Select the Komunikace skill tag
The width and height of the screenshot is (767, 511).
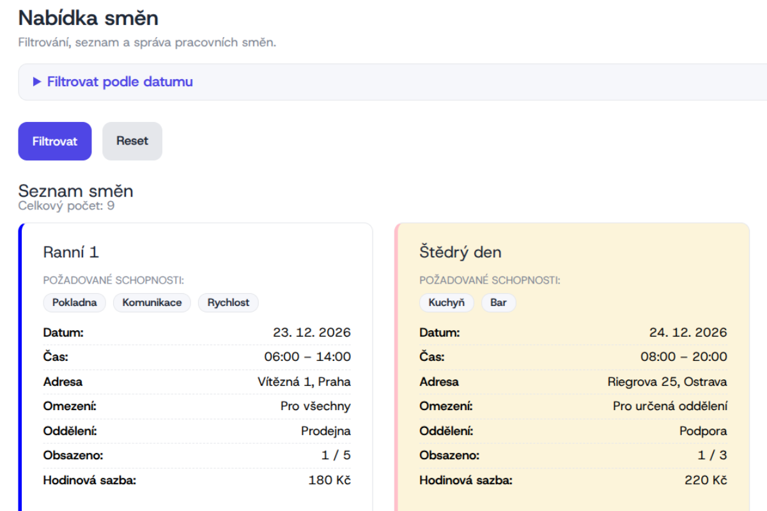(x=152, y=303)
